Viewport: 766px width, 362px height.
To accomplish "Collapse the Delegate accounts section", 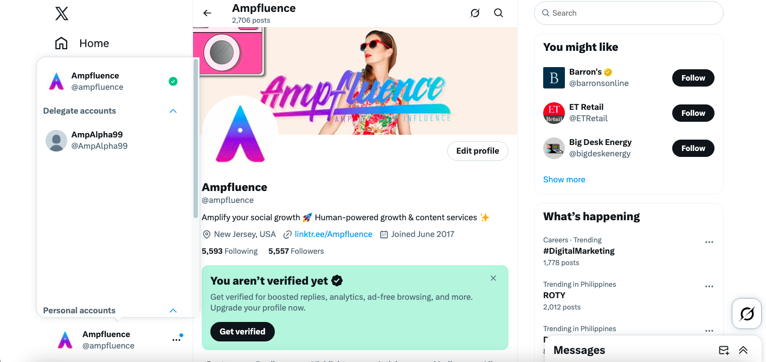I will pyautogui.click(x=173, y=111).
